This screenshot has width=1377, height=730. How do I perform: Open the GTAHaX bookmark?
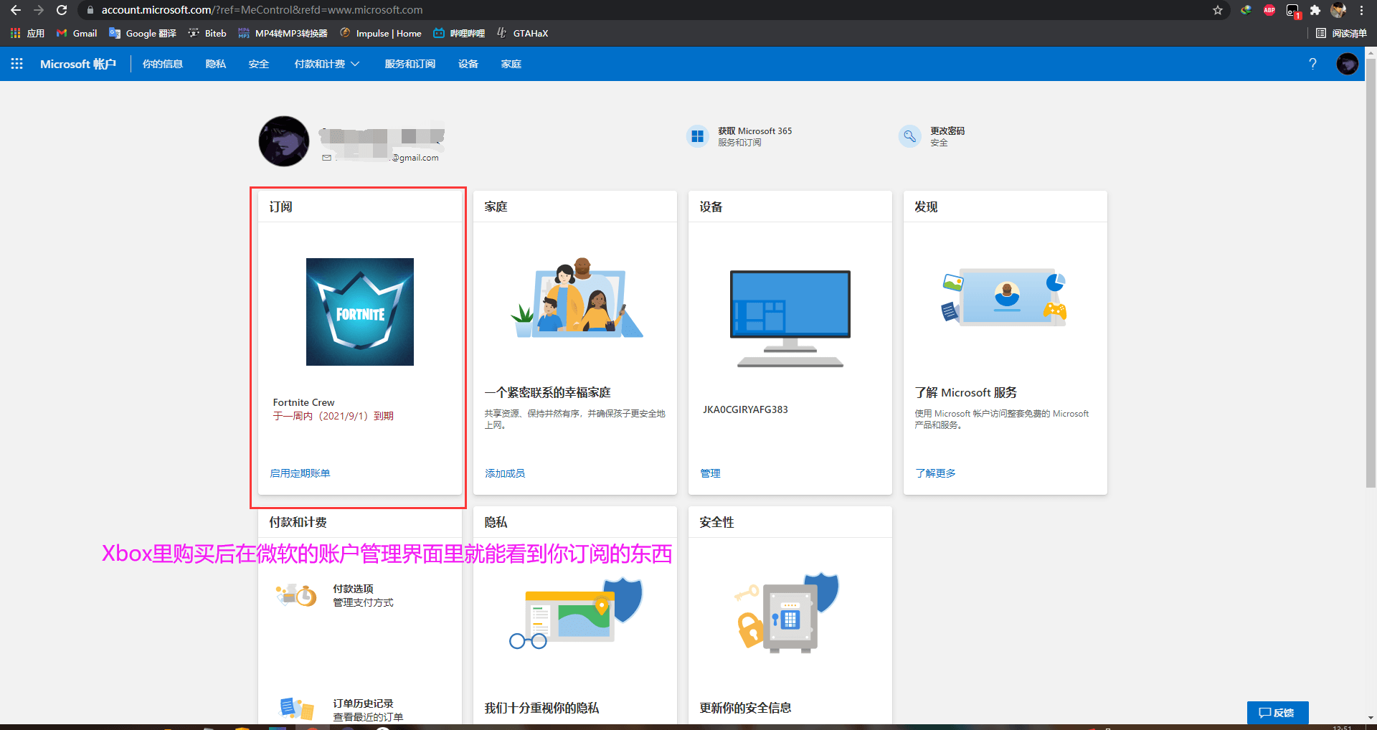[522, 33]
